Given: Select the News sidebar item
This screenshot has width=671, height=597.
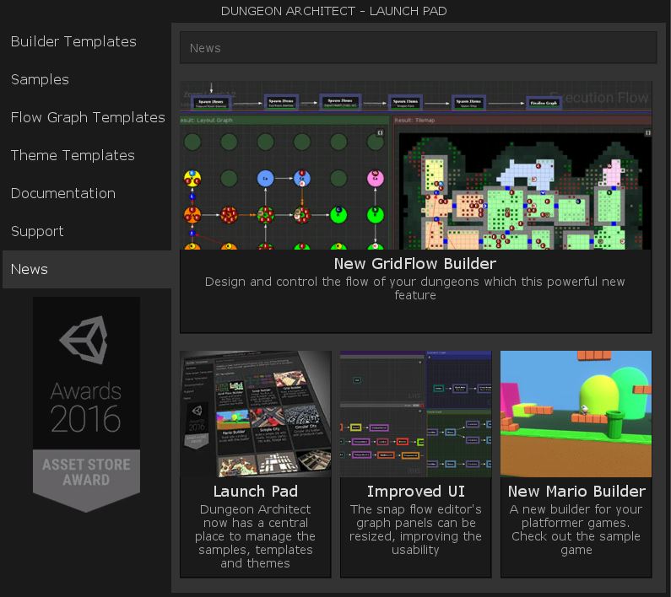Looking at the screenshot, I should 87,270.
